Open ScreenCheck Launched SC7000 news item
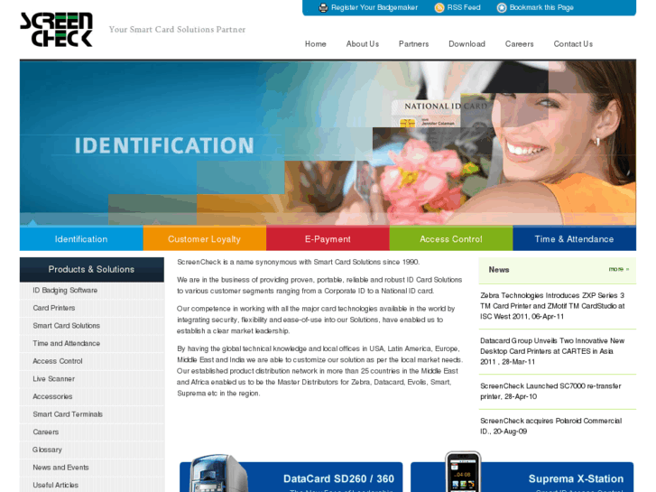Viewport: 656px width, 492px height. tap(550, 391)
